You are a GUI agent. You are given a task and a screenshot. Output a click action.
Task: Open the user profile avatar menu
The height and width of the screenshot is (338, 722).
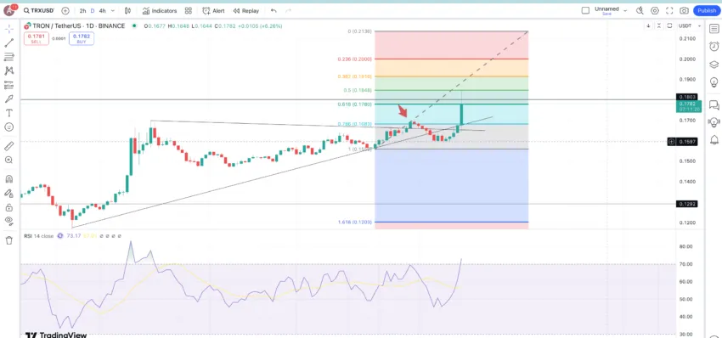tap(8, 10)
